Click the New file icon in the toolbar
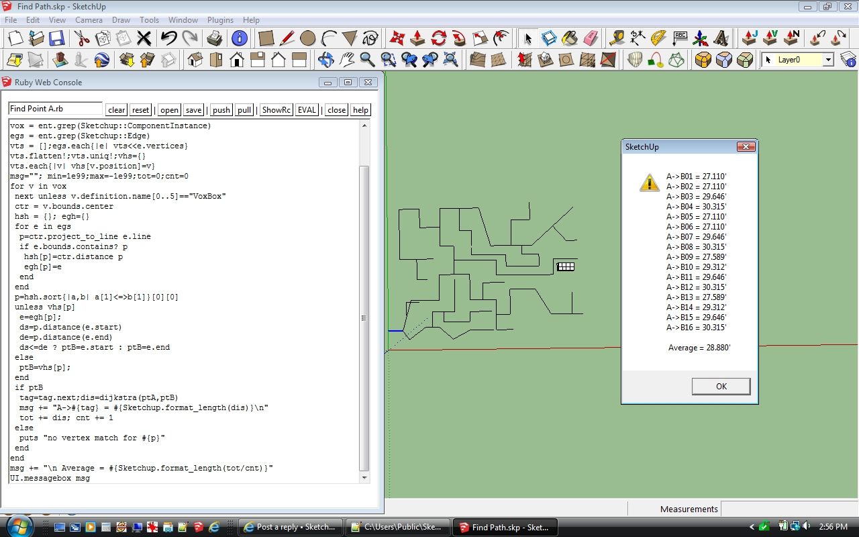The width and height of the screenshot is (859, 537). pyautogui.click(x=15, y=38)
